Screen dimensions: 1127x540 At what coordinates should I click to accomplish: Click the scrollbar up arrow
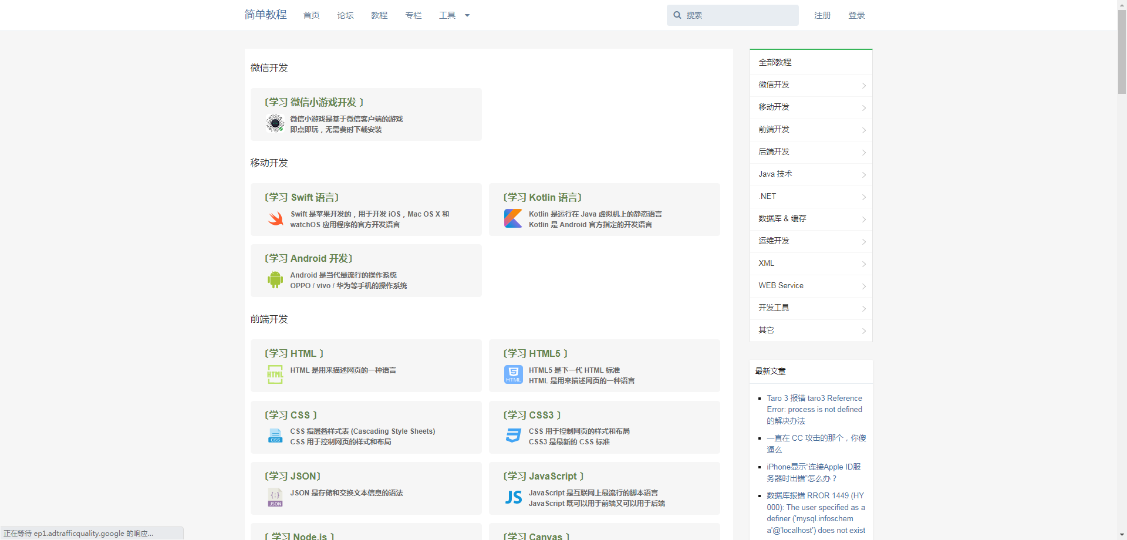[1122, 4]
